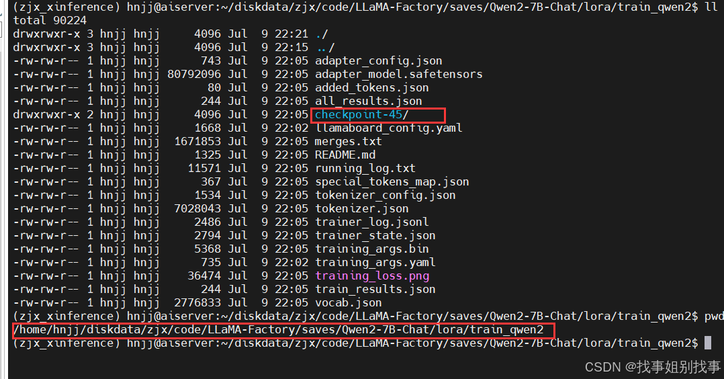Click the file size 11571
The width and height of the screenshot is (724, 379).
(204, 168)
